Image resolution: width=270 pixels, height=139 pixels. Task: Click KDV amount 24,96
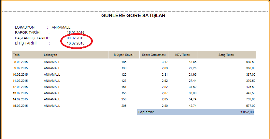point(193,75)
